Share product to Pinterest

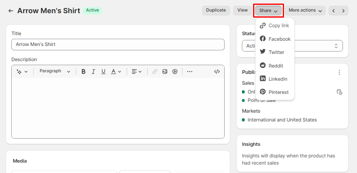coord(275,92)
